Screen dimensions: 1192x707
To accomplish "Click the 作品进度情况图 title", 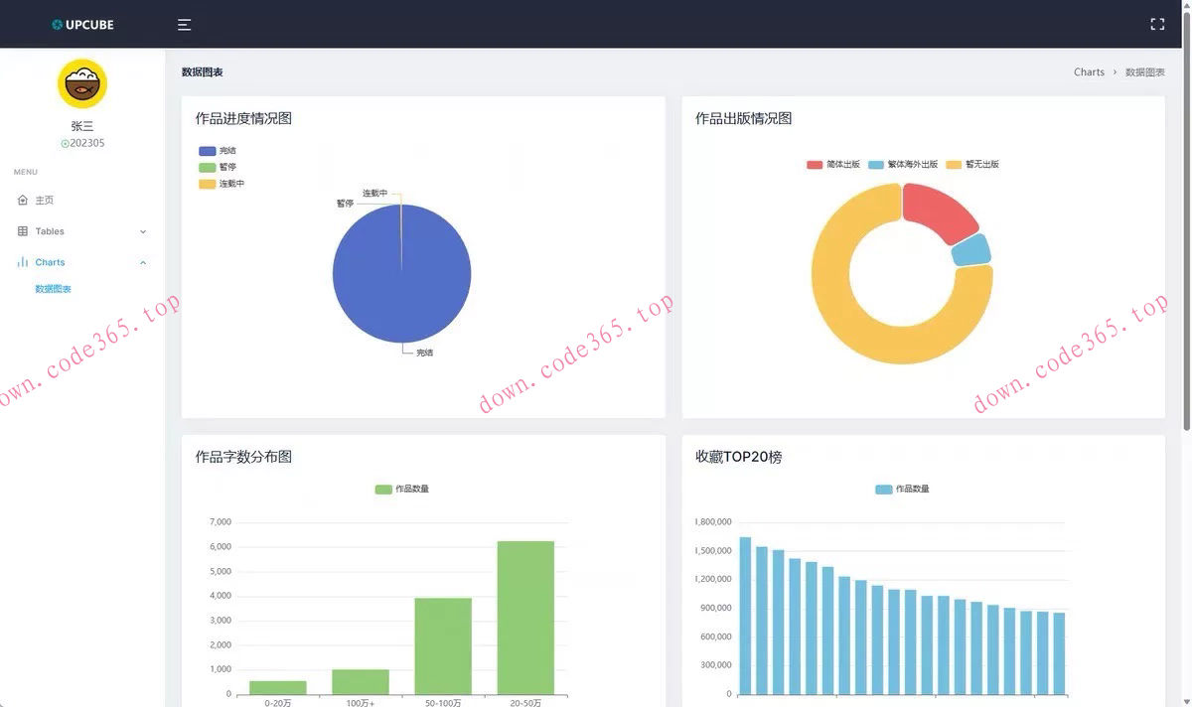I will (243, 118).
